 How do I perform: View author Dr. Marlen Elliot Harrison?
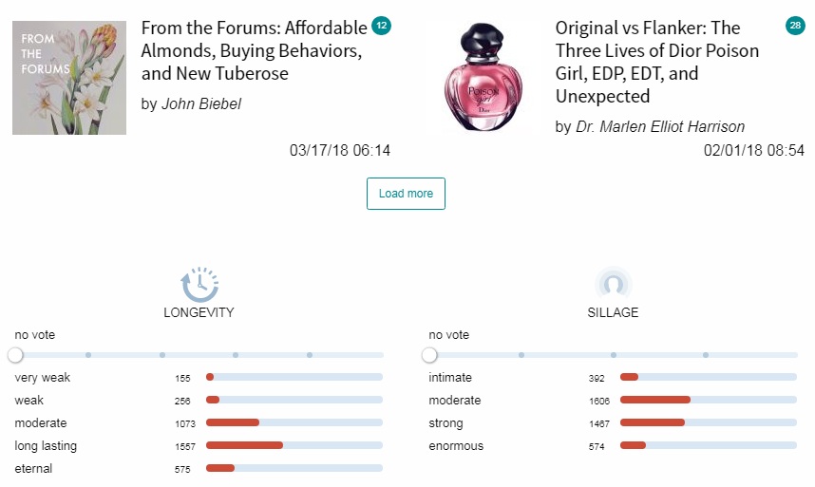(660, 126)
